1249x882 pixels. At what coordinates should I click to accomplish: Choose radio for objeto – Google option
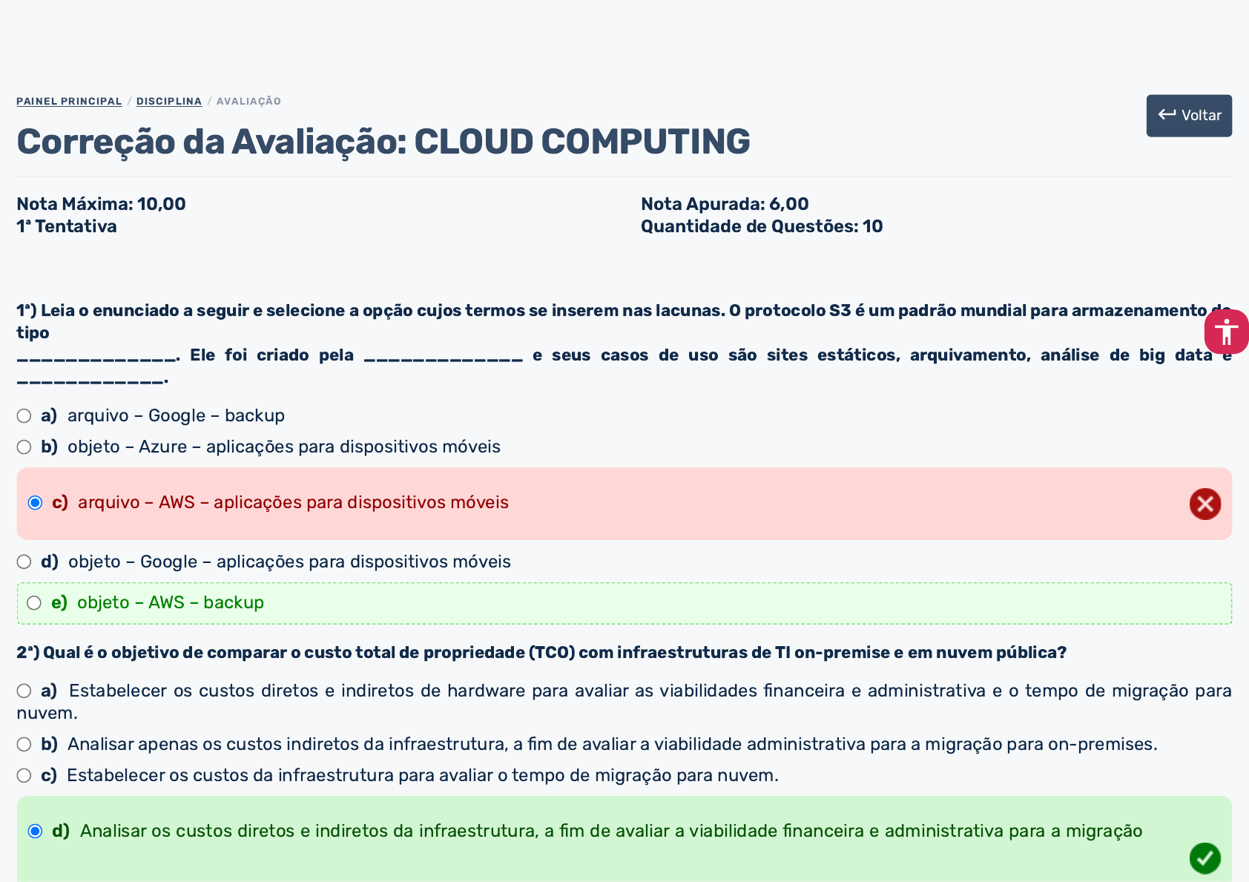(24, 562)
